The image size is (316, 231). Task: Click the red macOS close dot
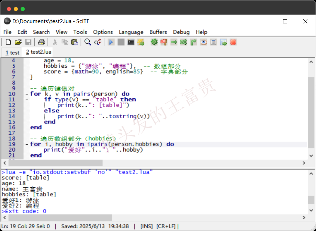(x=9, y=9)
